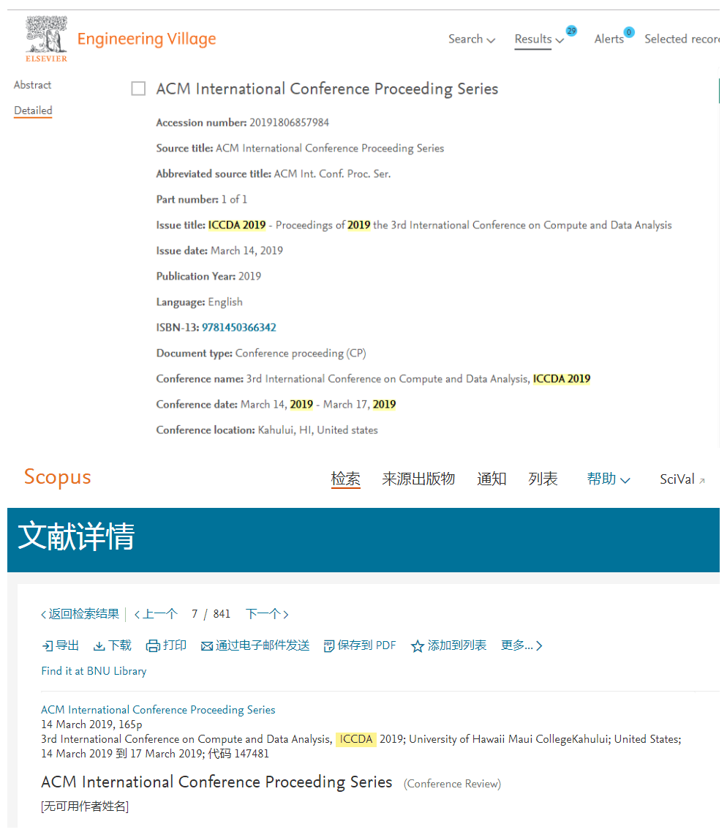Screen dimensions: 727x835
Task: Click the 打印 printer icon
Action: (x=154, y=646)
